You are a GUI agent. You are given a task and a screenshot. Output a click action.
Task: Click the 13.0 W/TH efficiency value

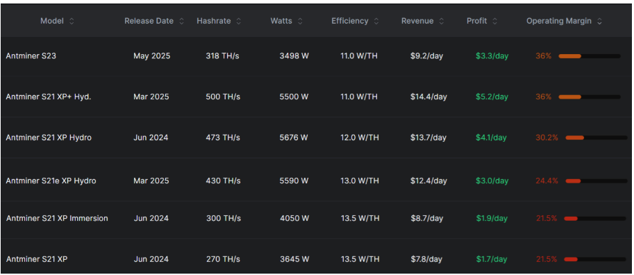pyautogui.click(x=360, y=181)
